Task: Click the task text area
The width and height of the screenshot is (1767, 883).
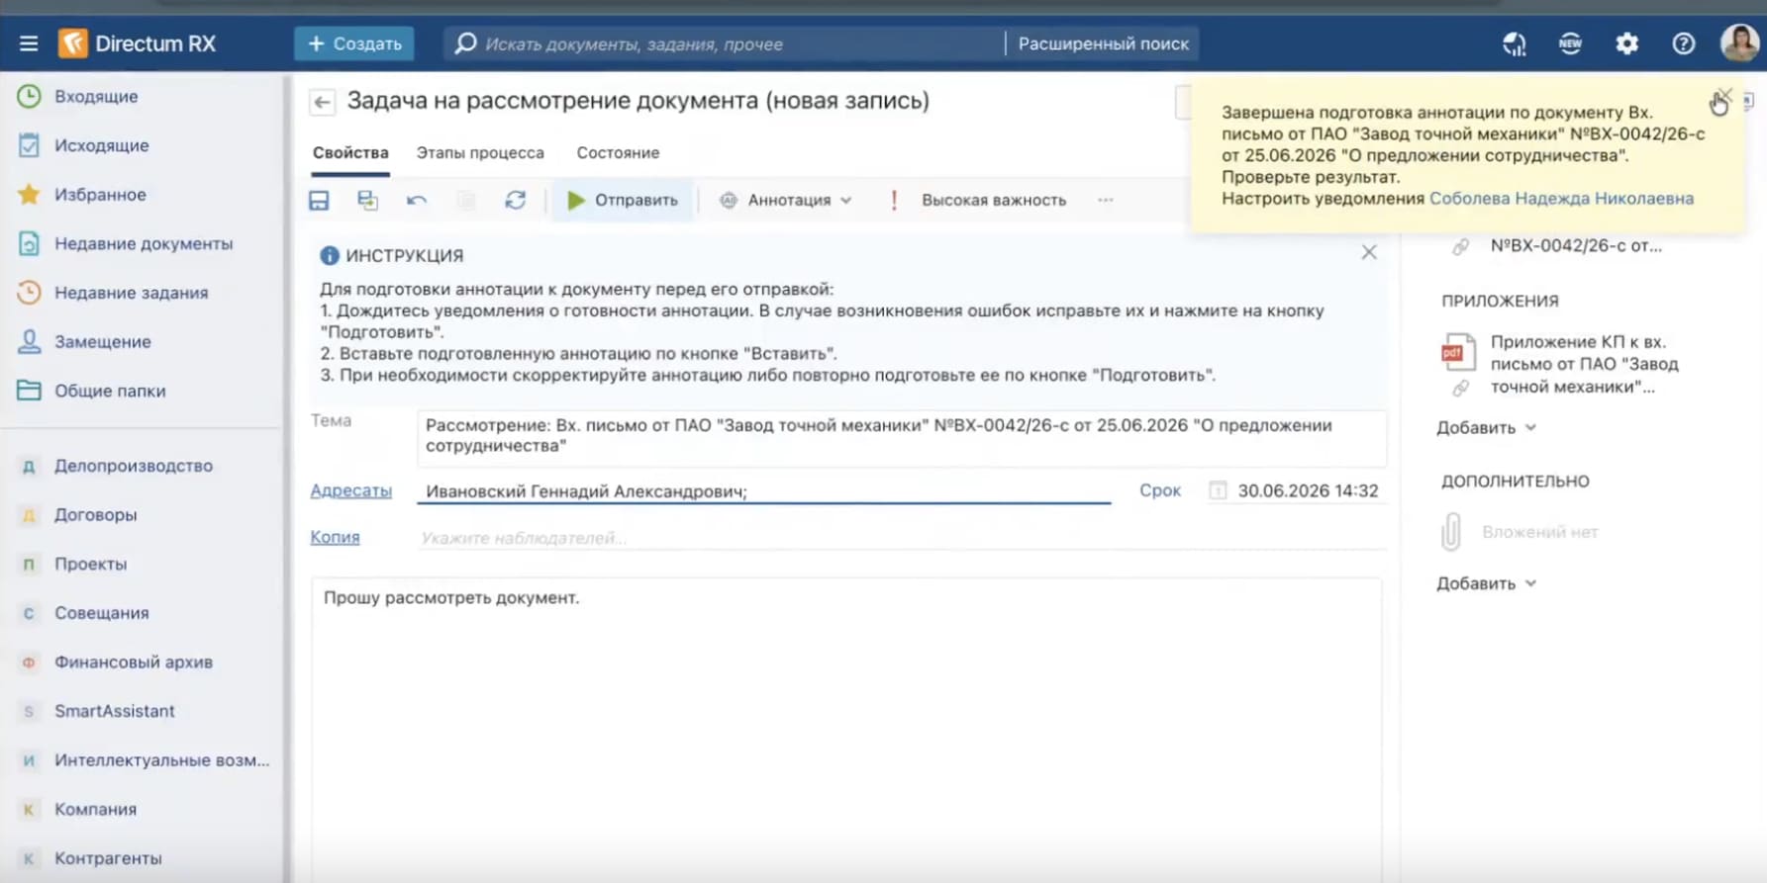Action: (x=846, y=730)
